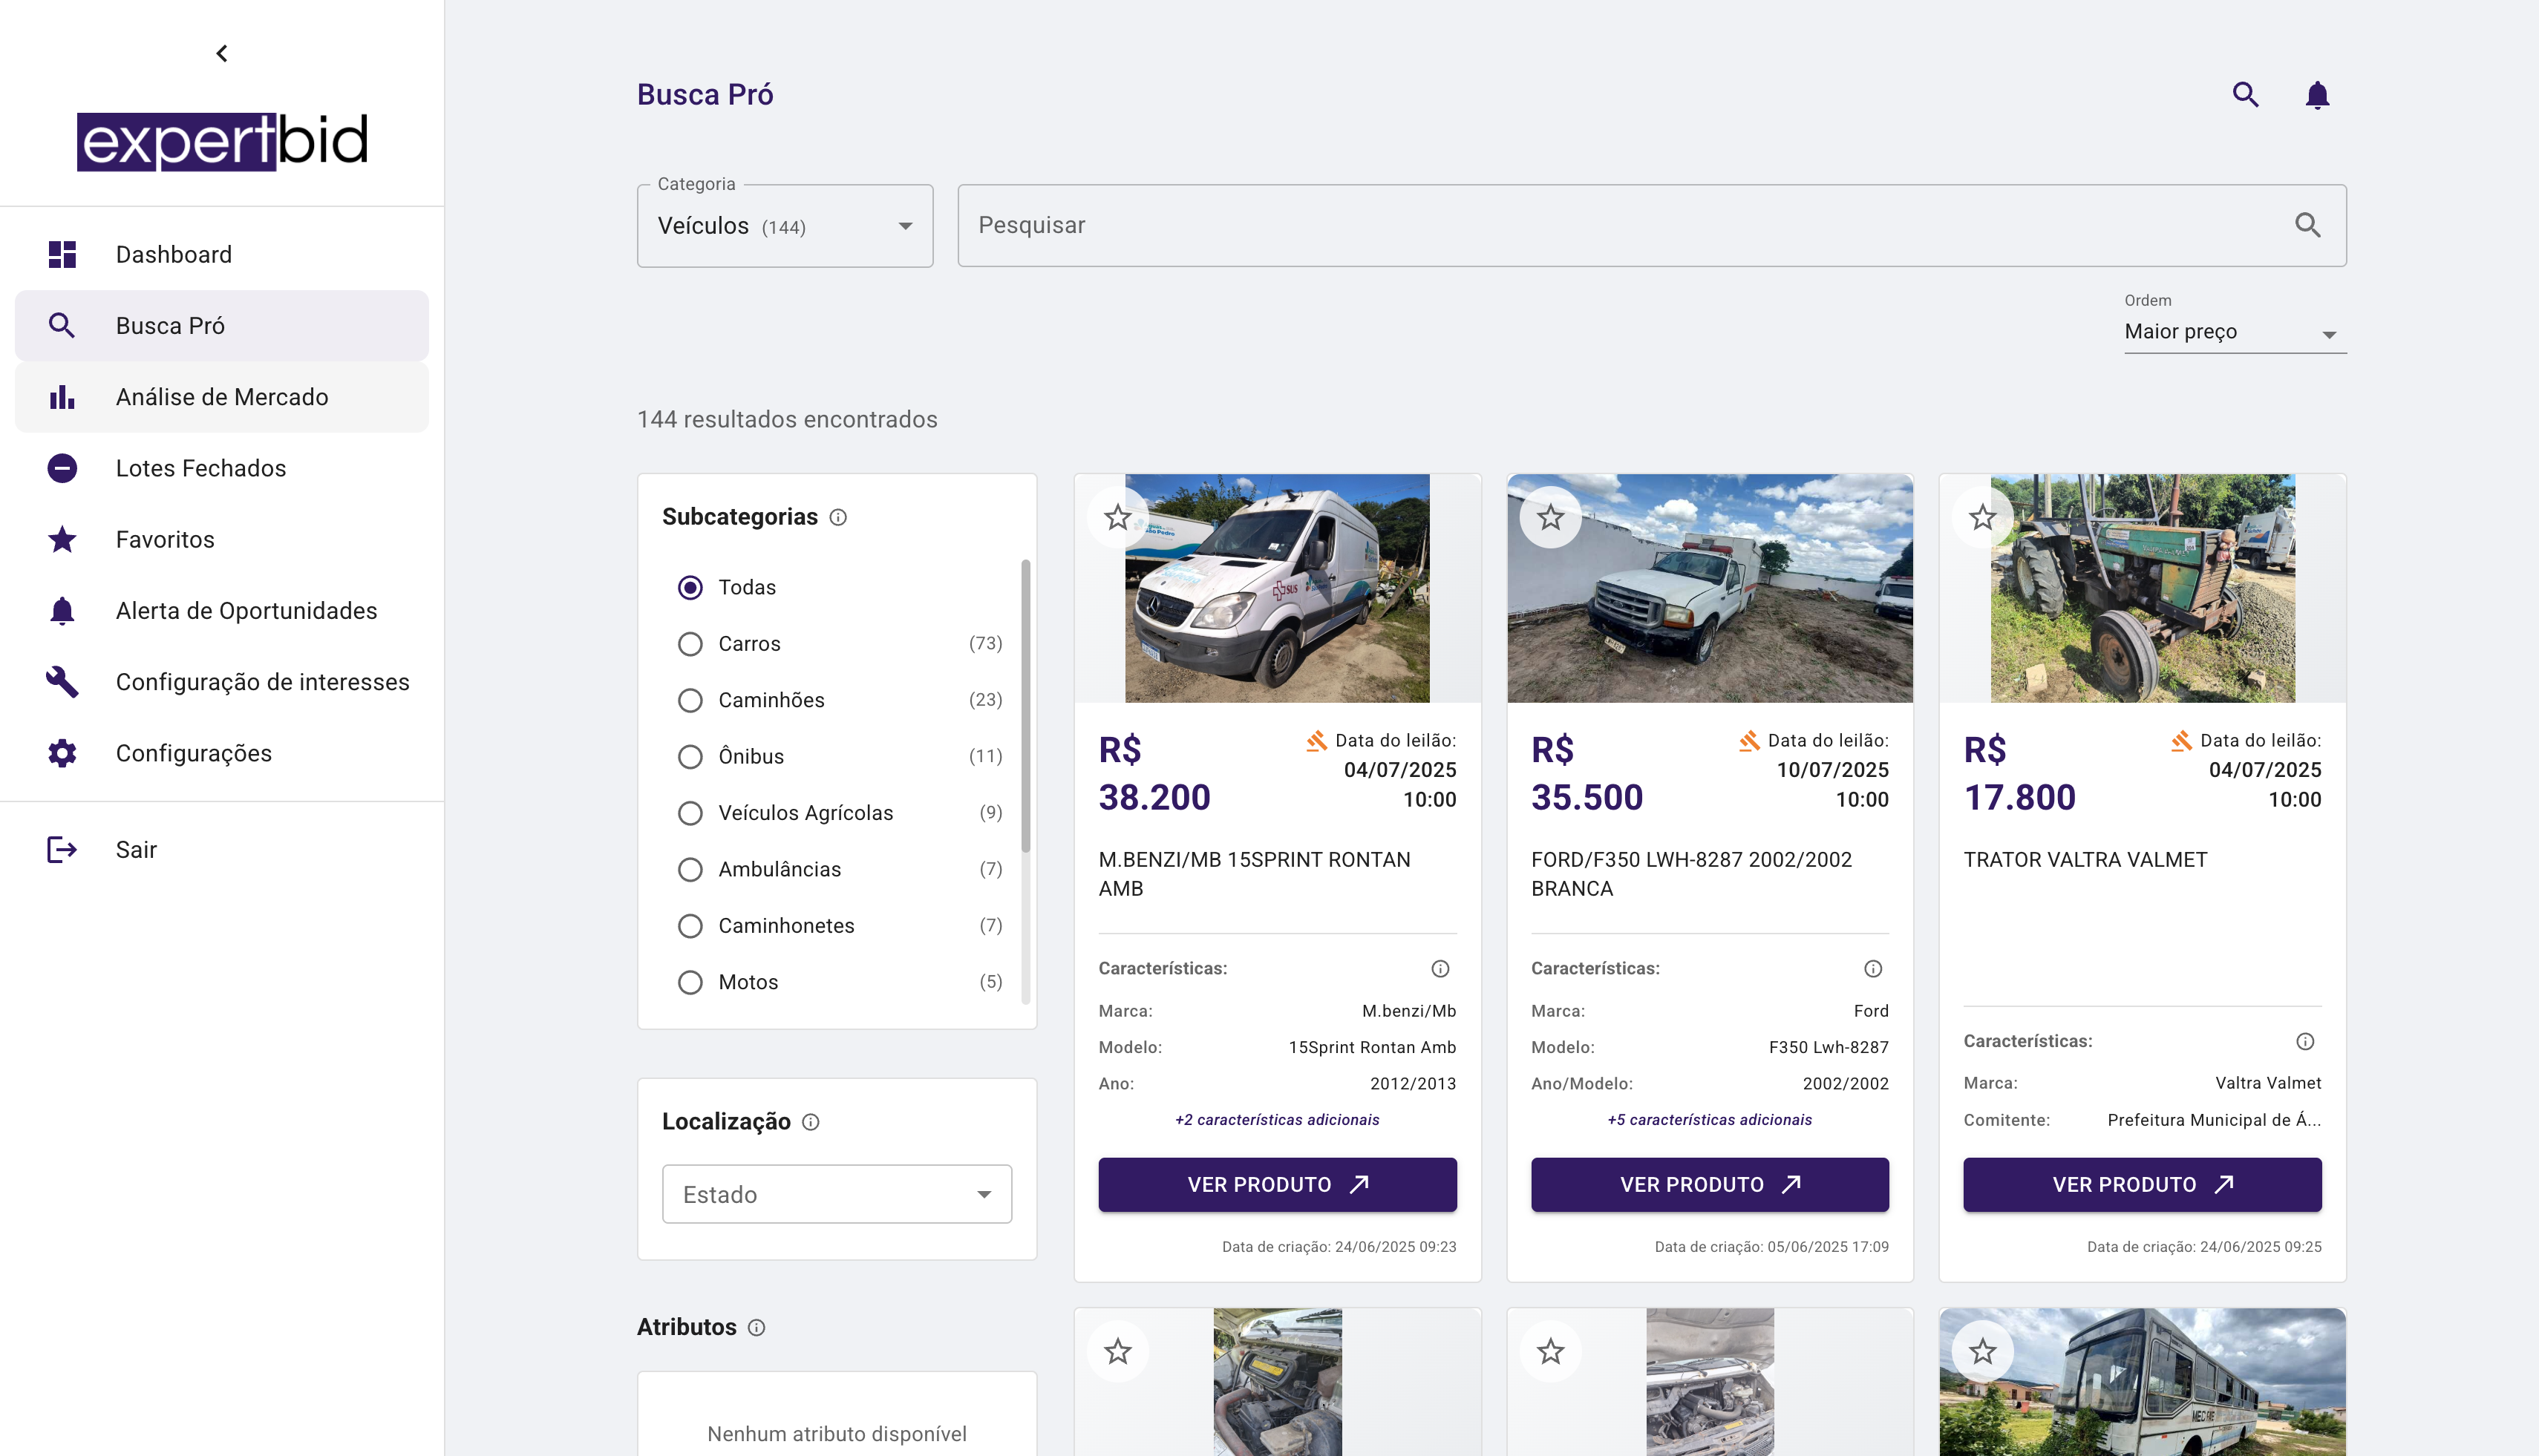Click VER PRODUTO on the FORD F350 card
2539x1456 pixels.
(x=1709, y=1184)
